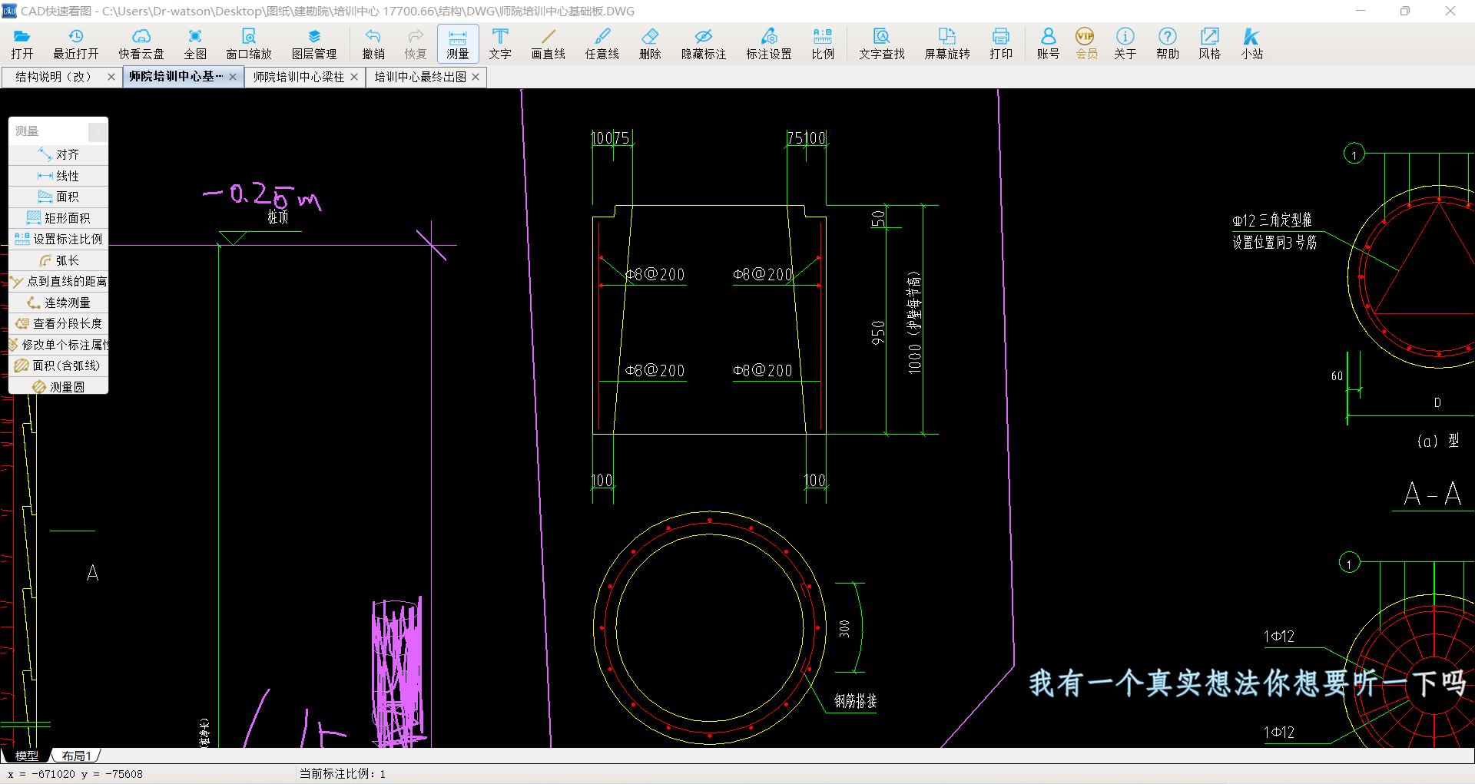Close the 测量 panel

pyautogui.click(x=97, y=131)
